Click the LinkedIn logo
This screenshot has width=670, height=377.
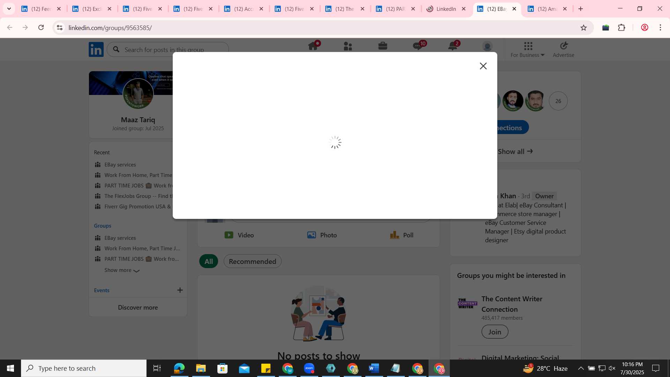tap(96, 50)
